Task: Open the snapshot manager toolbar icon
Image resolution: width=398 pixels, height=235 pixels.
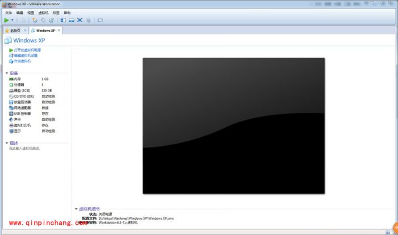Action: (x=51, y=20)
